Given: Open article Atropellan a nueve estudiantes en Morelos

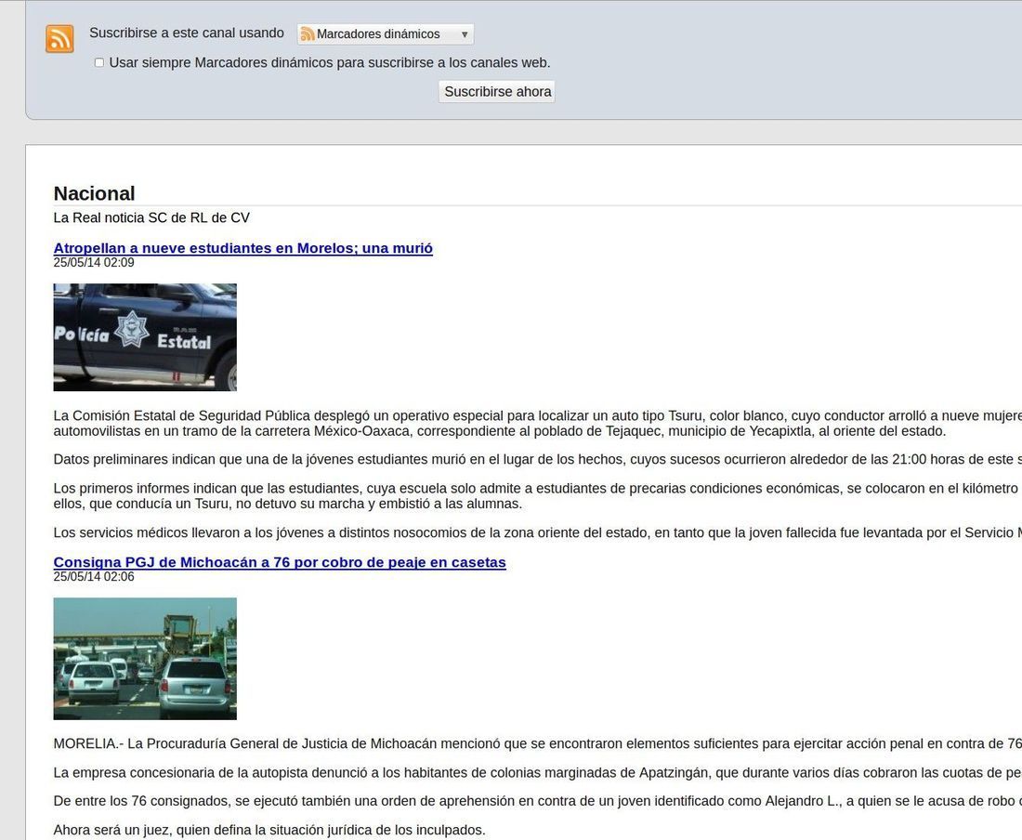Looking at the screenshot, I should [243, 248].
